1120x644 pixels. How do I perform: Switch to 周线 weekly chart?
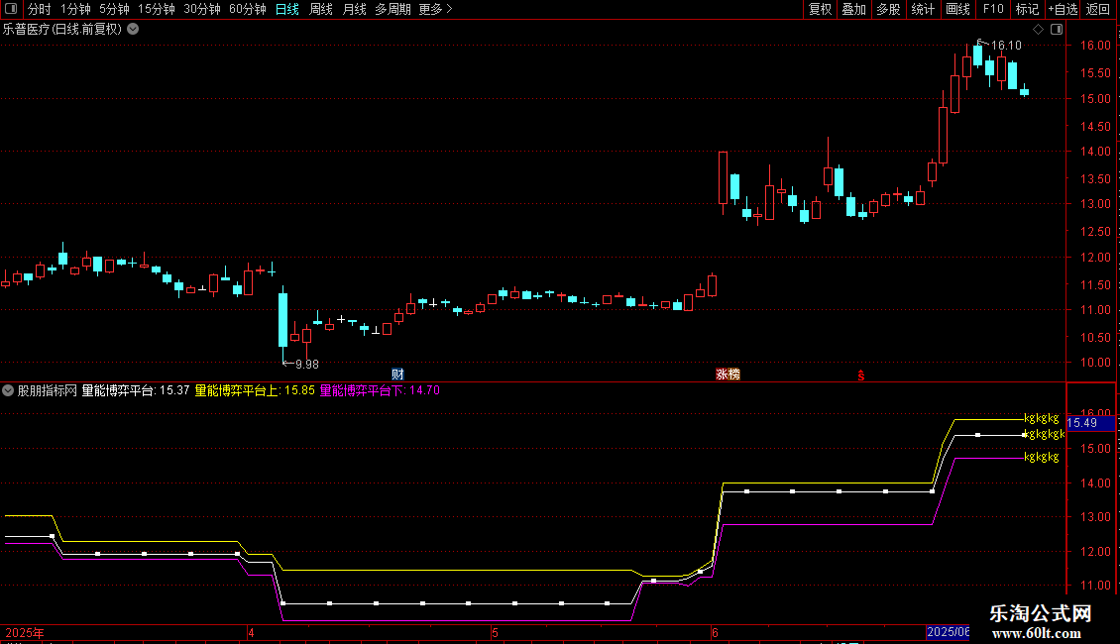coord(321,9)
